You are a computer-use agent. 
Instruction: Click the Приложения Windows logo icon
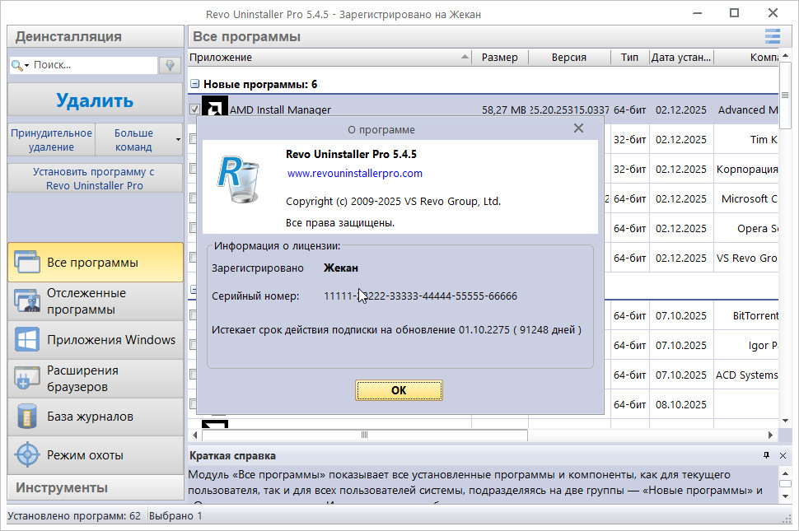pyautogui.click(x=26, y=340)
